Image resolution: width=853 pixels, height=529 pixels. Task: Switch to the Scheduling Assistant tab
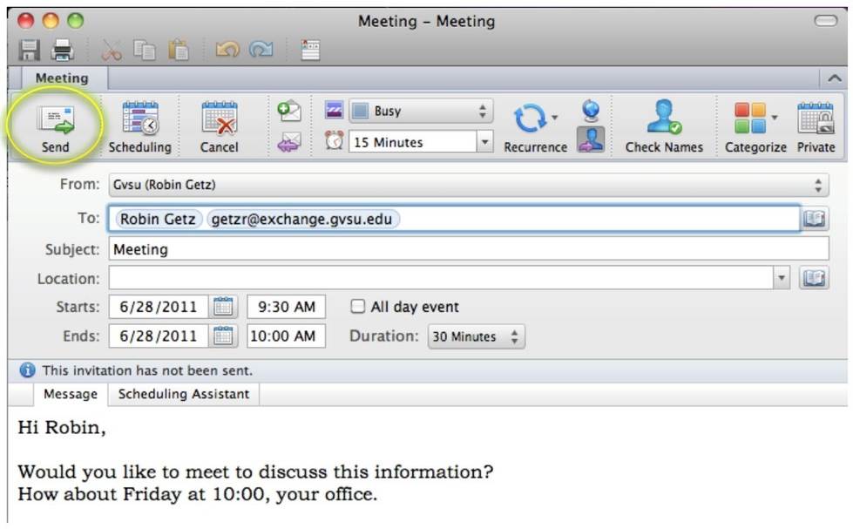184,394
